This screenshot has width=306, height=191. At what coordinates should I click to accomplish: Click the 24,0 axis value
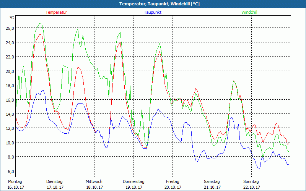tap(10, 42)
